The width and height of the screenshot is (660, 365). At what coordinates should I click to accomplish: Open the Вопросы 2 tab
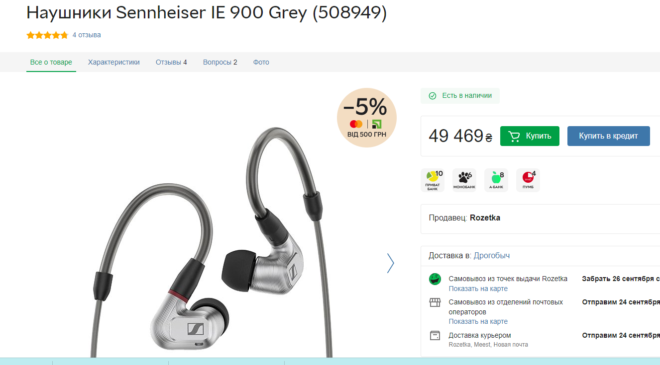pyautogui.click(x=220, y=62)
